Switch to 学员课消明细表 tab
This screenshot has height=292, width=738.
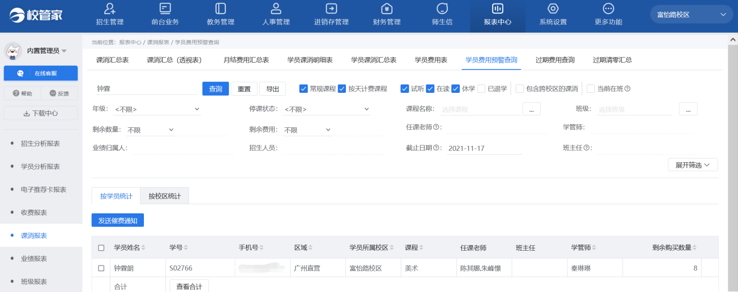point(310,60)
